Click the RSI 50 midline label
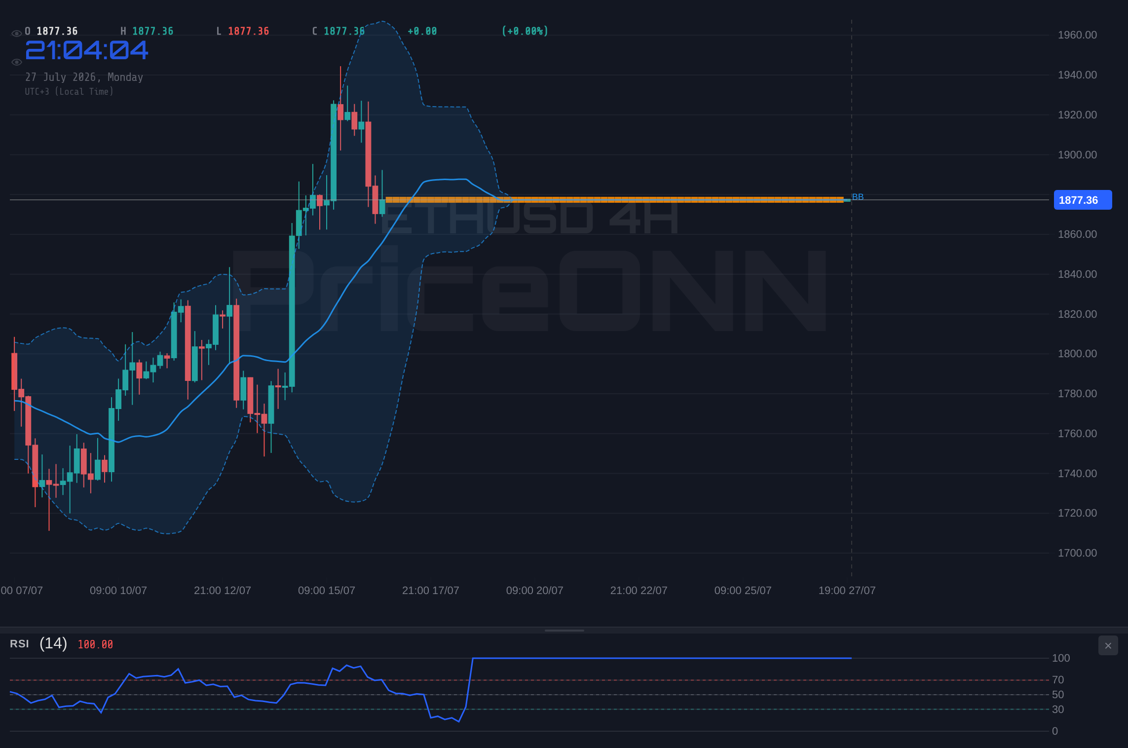1128x748 pixels. [x=1058, y=695]
